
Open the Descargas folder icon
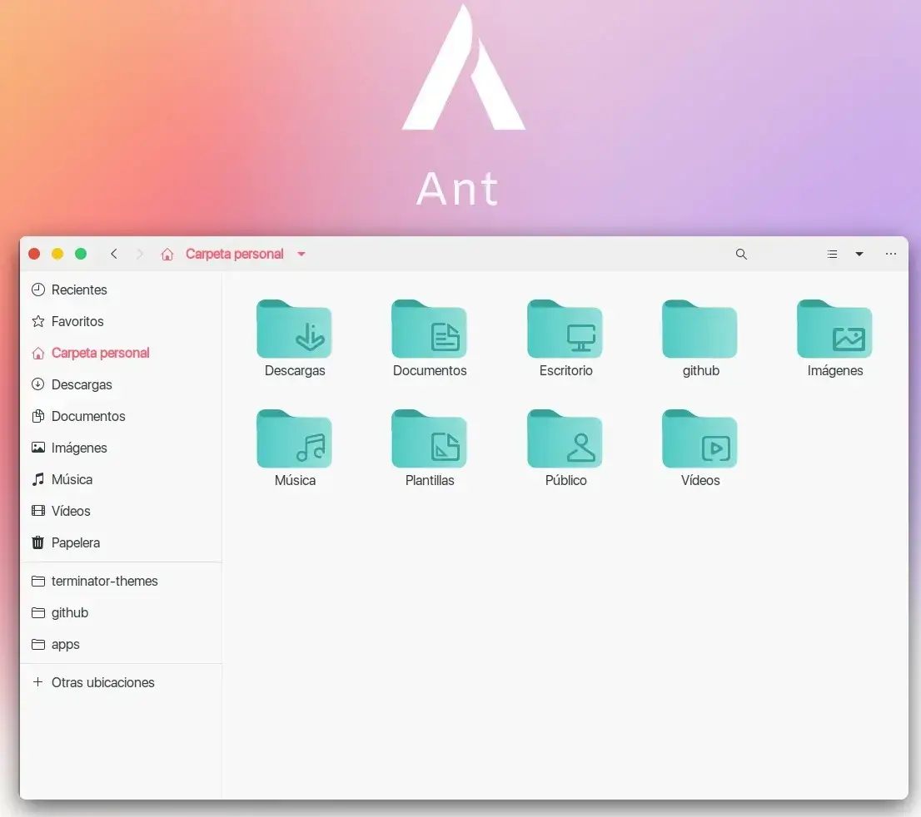point(295,329)
